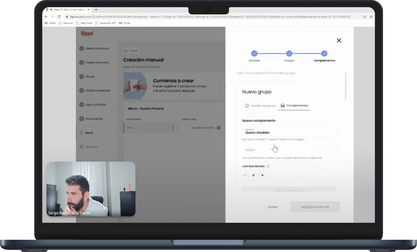Screen dimensions: 417x252
Task: Click the Volver link at panel bottom
Action: click(x=273, y=207)
